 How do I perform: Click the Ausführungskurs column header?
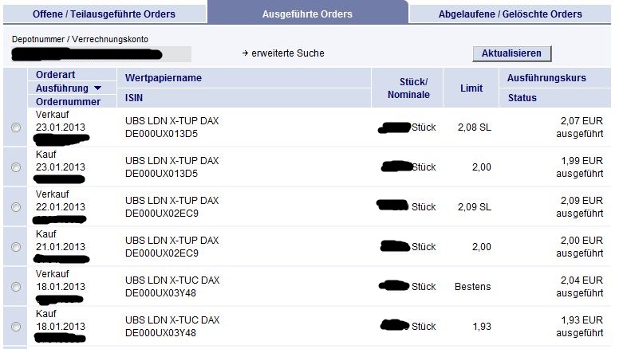(546, 78)
